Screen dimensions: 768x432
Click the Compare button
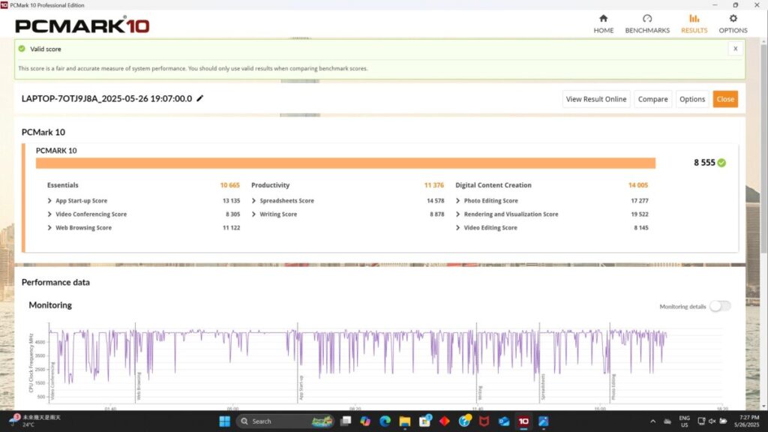coord(652,99)
